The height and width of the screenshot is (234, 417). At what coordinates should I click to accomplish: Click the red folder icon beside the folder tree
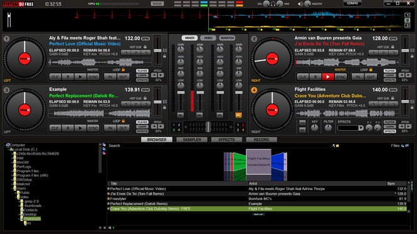[104, 153]
